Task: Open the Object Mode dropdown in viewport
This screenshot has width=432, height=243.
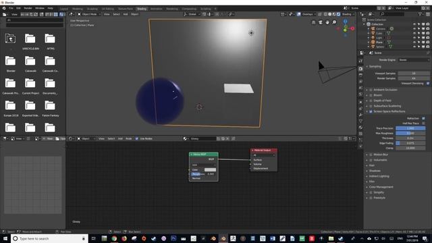Action: point(88,14)
